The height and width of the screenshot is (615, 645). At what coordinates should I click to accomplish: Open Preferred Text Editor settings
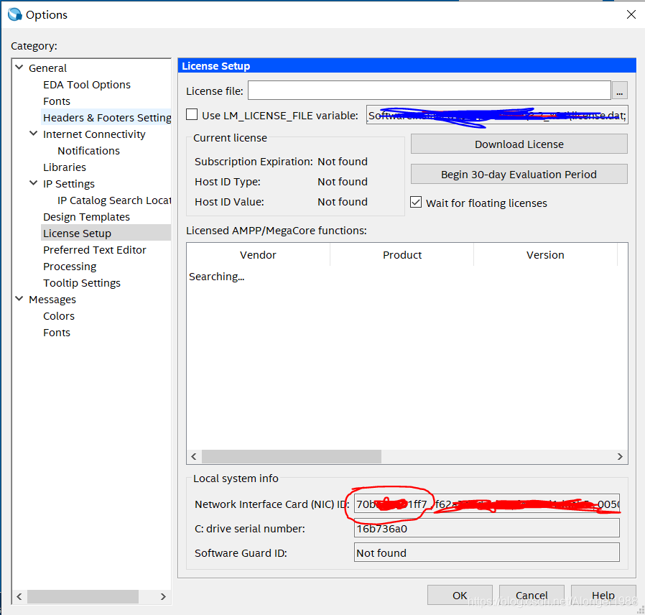(x=95, y=250)
